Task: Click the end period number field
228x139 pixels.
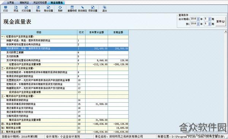Action: 206,24
